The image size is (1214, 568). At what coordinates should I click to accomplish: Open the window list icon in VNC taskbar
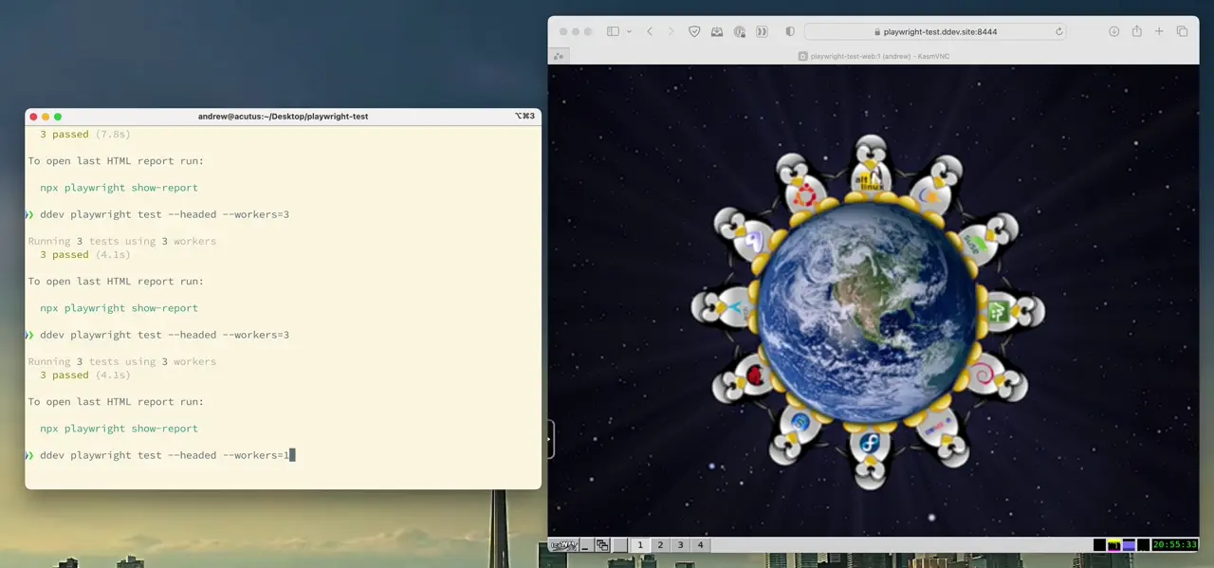pyautogui.click(x=602, y=545)
